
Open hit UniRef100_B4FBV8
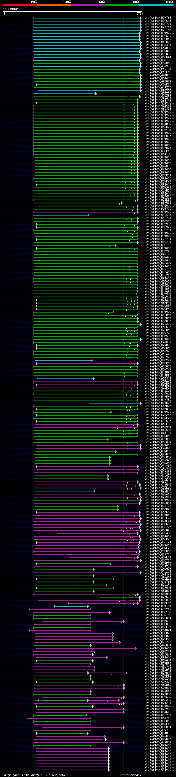[158, 42]
